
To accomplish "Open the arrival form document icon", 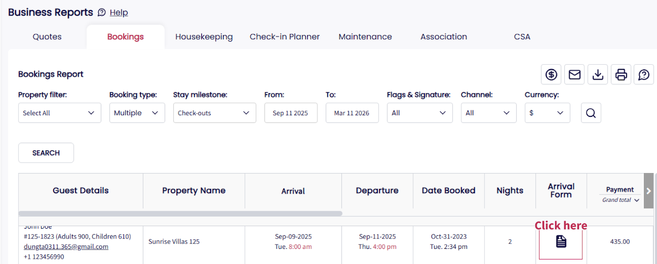I will 561,241.
